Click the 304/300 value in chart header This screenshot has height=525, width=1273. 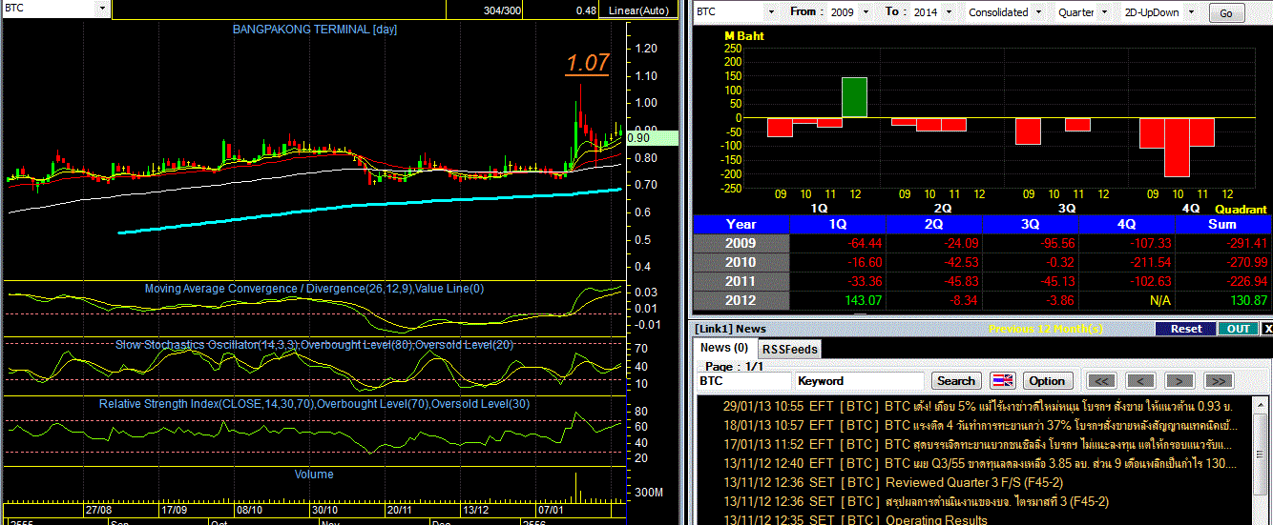coord(502,10)
